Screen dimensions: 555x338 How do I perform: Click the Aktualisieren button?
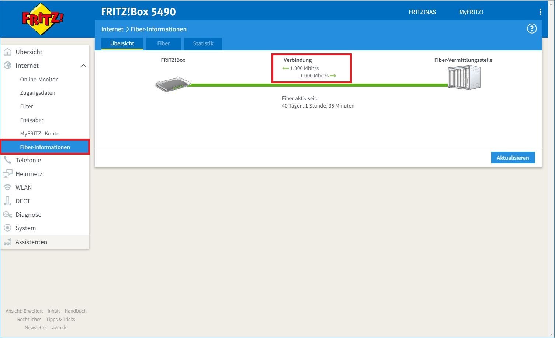coord(513,158)
